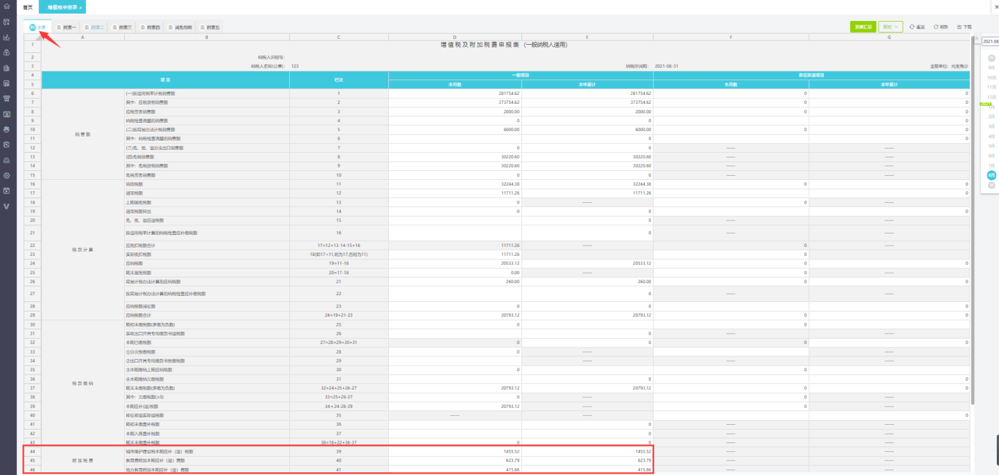Click the V icon at sidebar bottom

(x=7, y=206)
